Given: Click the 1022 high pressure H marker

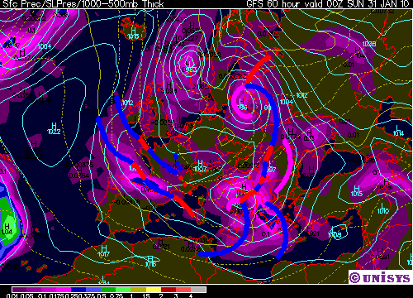Looking at the screenshot, I should point(54,128).
